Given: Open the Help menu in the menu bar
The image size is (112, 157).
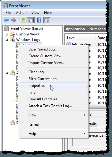Looking at the screenshot, I should coord(48,13).
